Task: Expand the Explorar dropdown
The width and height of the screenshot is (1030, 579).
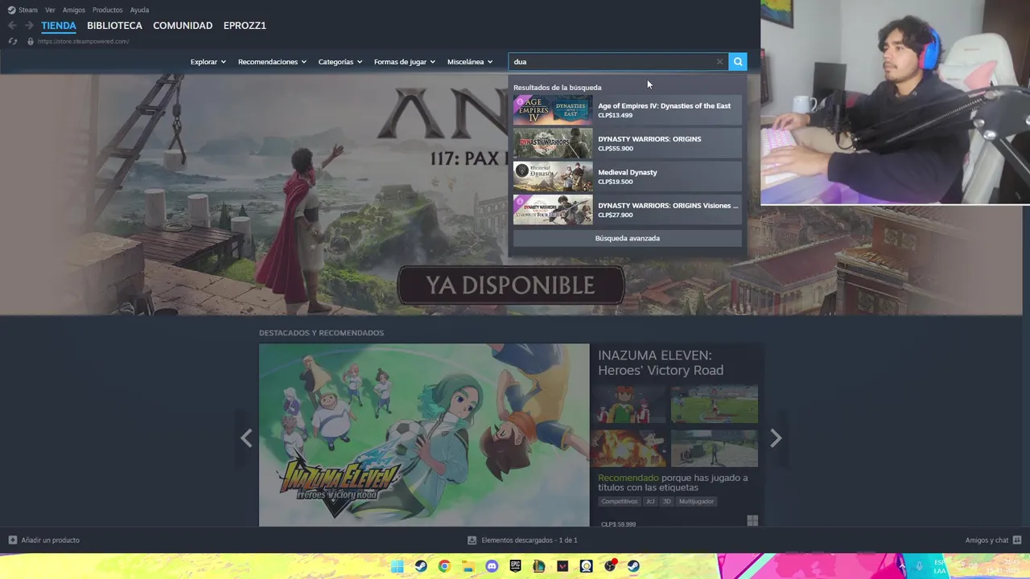Action: click(208, 62)
